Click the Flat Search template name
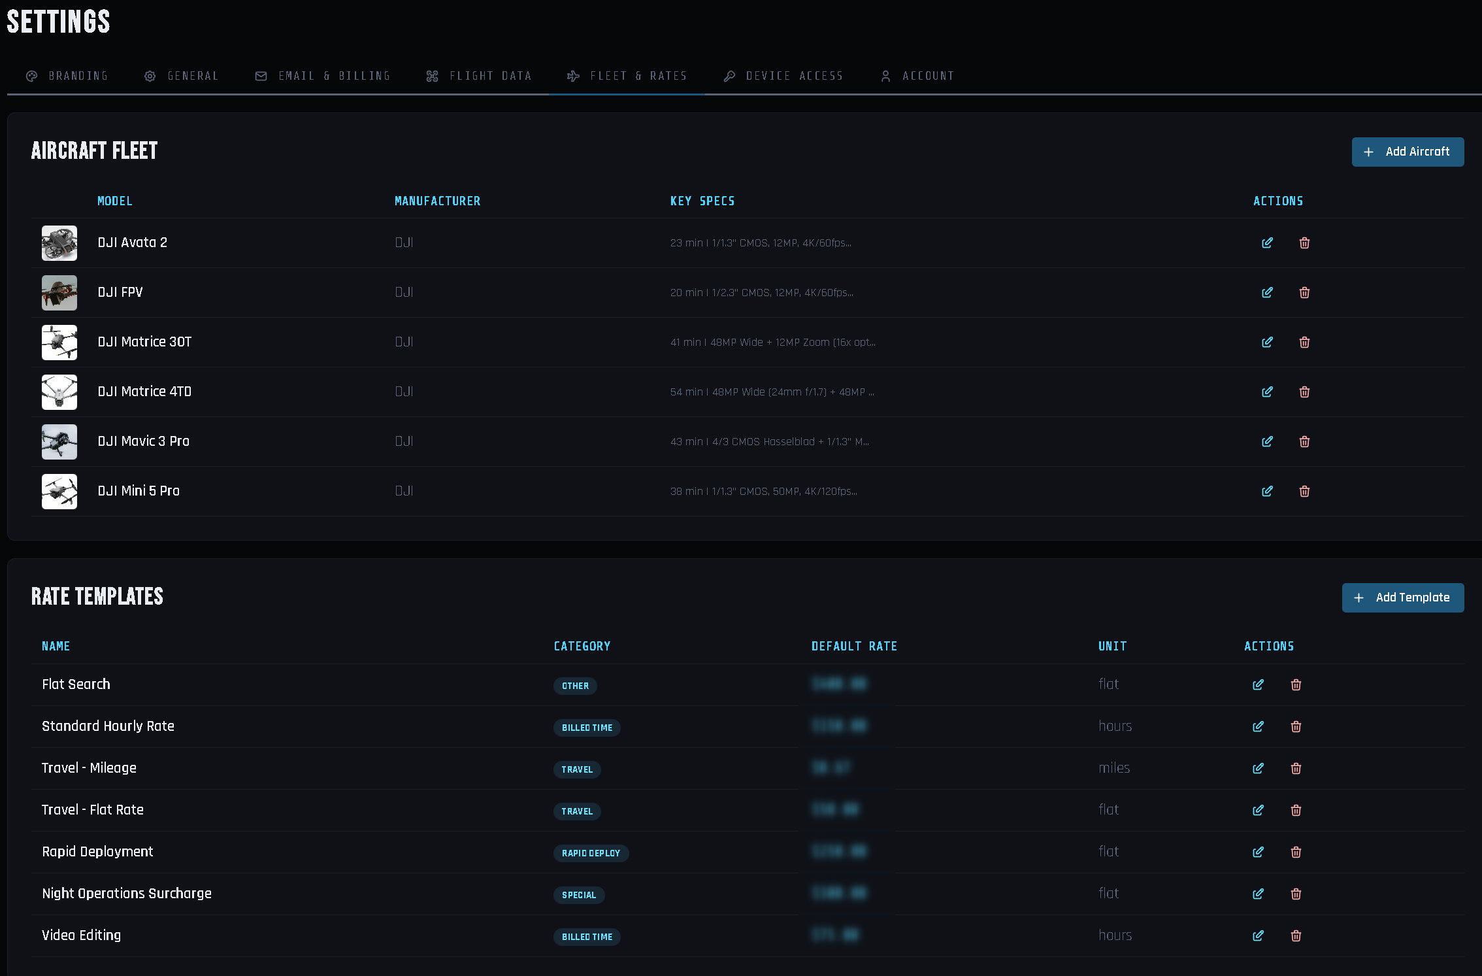 76,684
